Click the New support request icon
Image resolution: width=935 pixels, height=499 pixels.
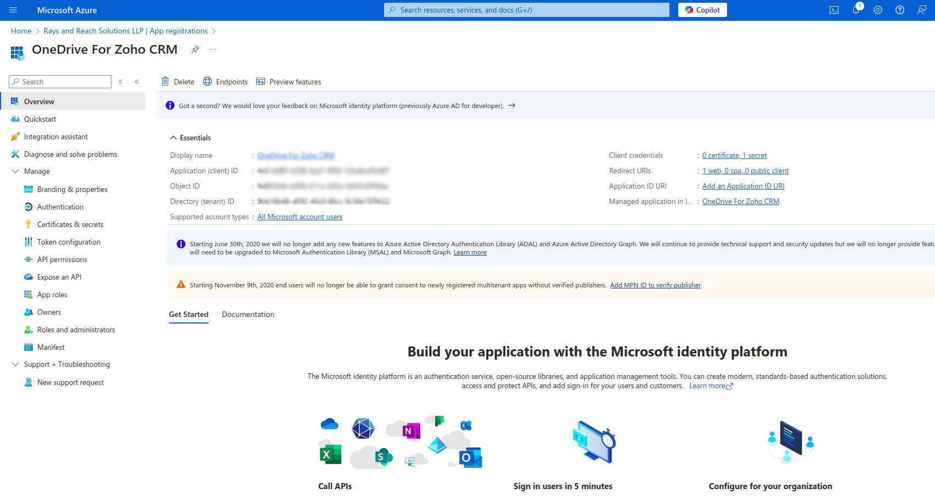[29, 382]
